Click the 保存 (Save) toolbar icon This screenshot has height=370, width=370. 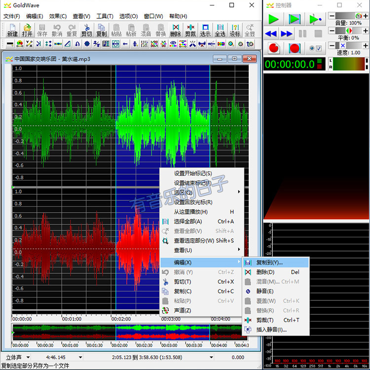tap(42, 30)
